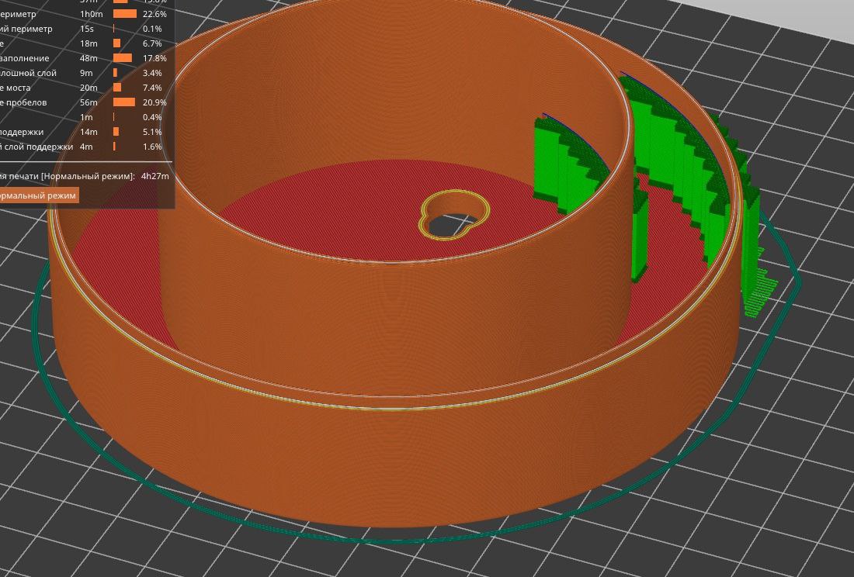
Task: Click the 5.1% percentage value
Action: point(152,132)
